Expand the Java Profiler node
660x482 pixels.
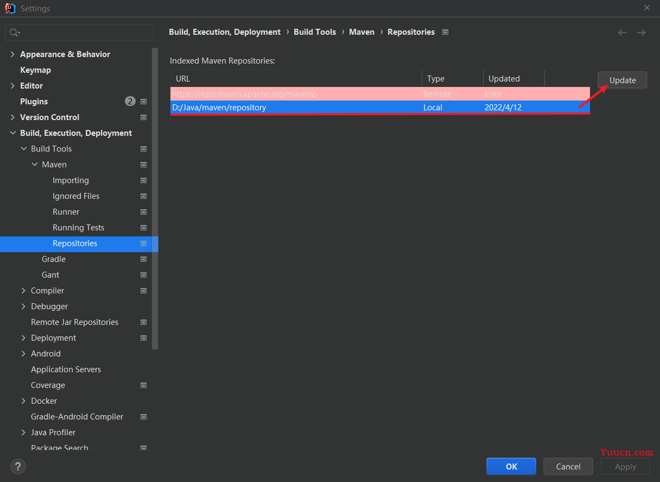point(23,433)
